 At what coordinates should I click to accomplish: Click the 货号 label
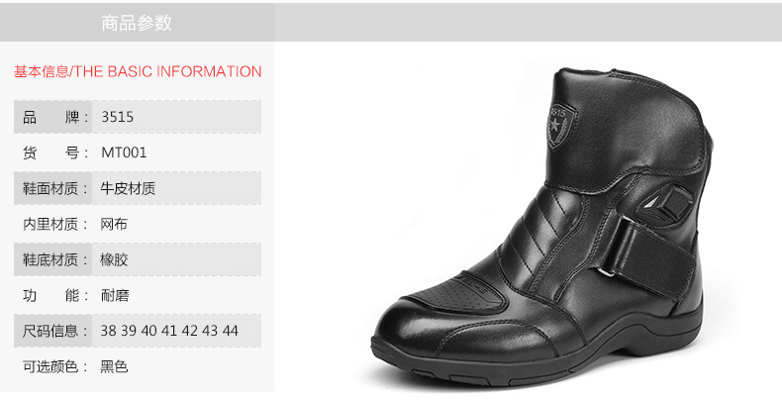coord(55,152)
